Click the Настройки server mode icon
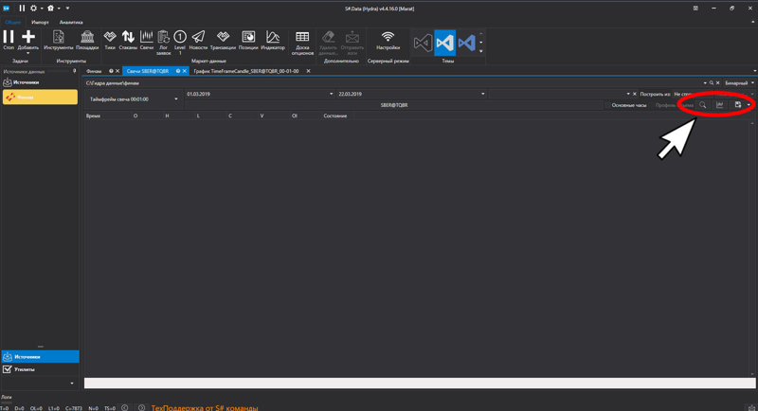The image size is (758, 411). click(x=388, y=38)
